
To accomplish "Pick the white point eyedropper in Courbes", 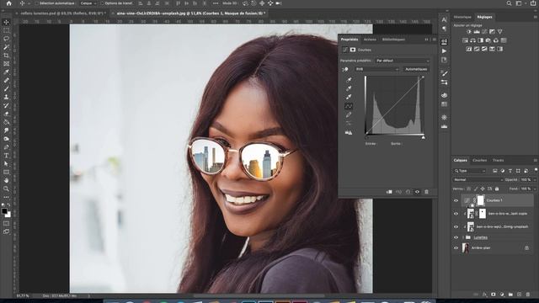I will tap(349, 97).
